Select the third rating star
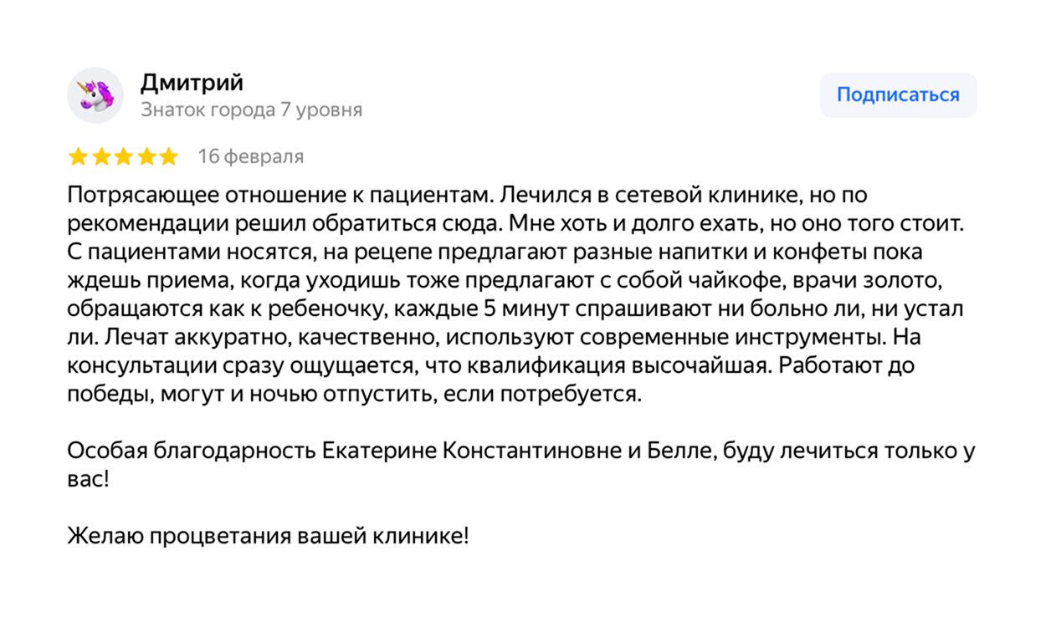Screen dimensions: 1051x617 (x=123, y=156)
